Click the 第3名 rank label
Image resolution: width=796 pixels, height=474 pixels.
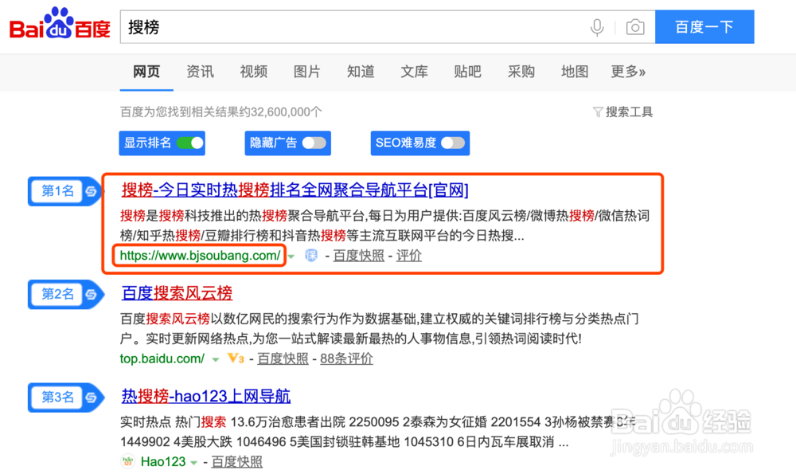coord(57,398)
